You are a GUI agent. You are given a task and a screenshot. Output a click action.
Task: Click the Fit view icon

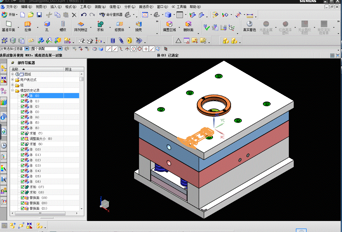click(x=145, y=15)
